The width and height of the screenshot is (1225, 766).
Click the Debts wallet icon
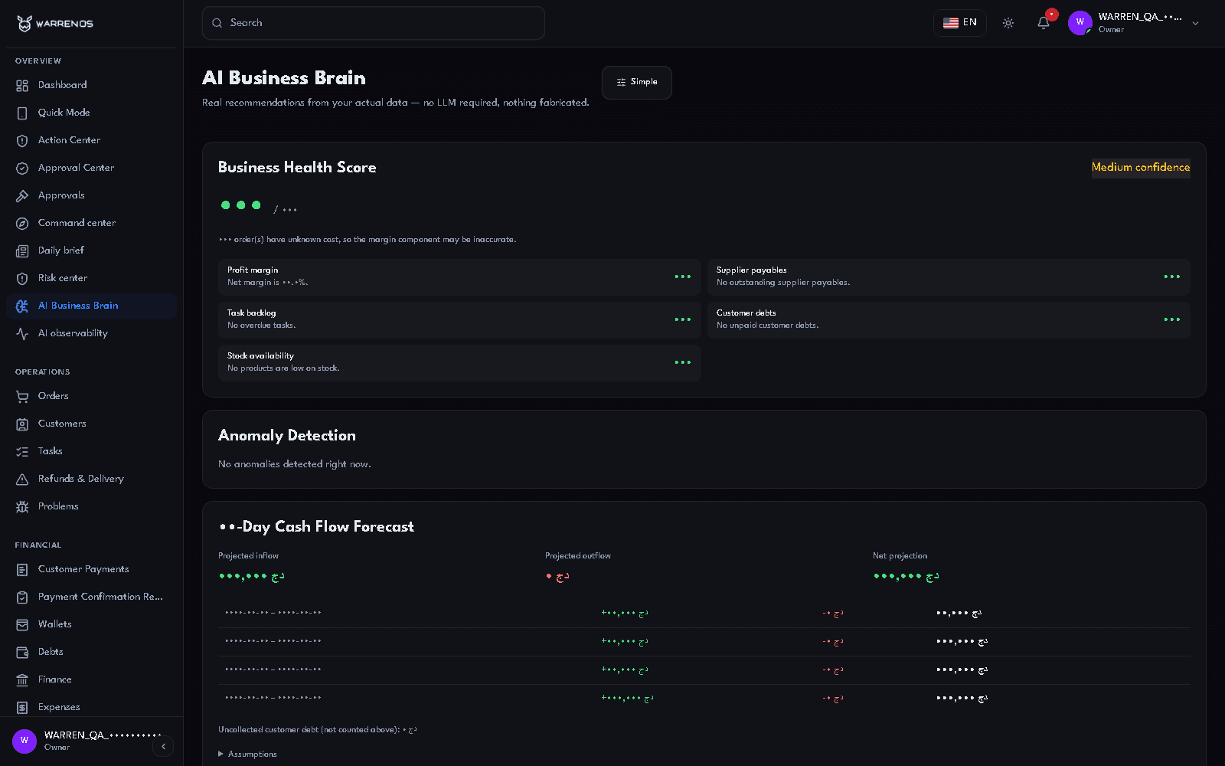(22, 652)
